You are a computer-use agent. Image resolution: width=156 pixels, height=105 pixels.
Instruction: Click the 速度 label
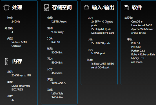click(10, 18)
